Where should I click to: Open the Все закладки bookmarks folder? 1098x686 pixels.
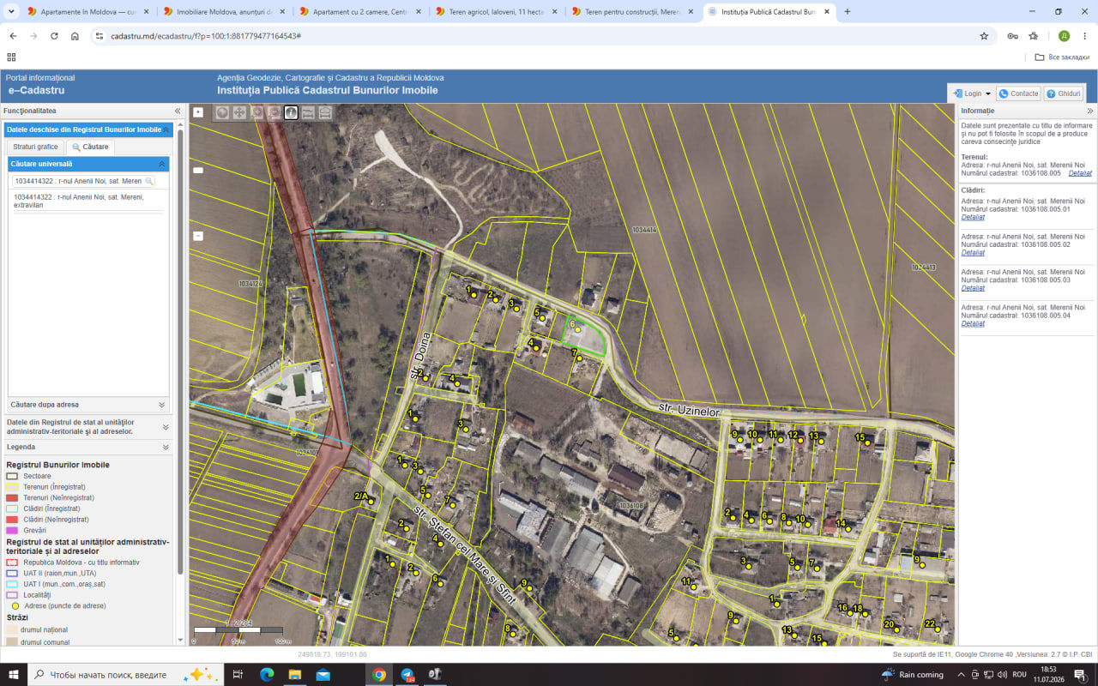coord(1062,57)
